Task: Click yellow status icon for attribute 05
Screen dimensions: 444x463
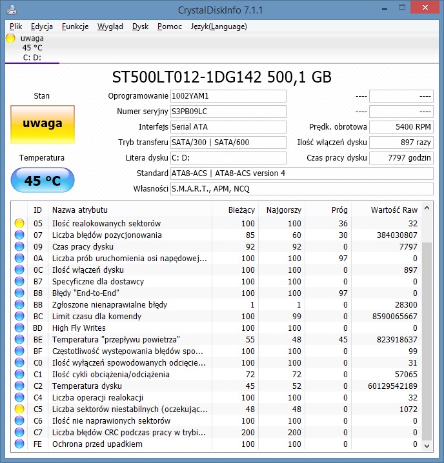Action: click(x=19, y=223)
